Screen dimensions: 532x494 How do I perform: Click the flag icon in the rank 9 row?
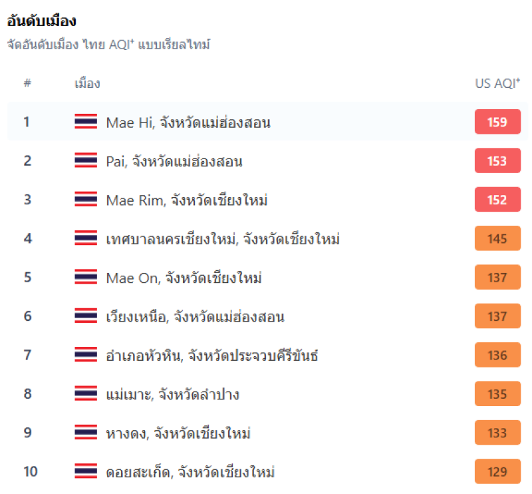(x=86, y=432)
